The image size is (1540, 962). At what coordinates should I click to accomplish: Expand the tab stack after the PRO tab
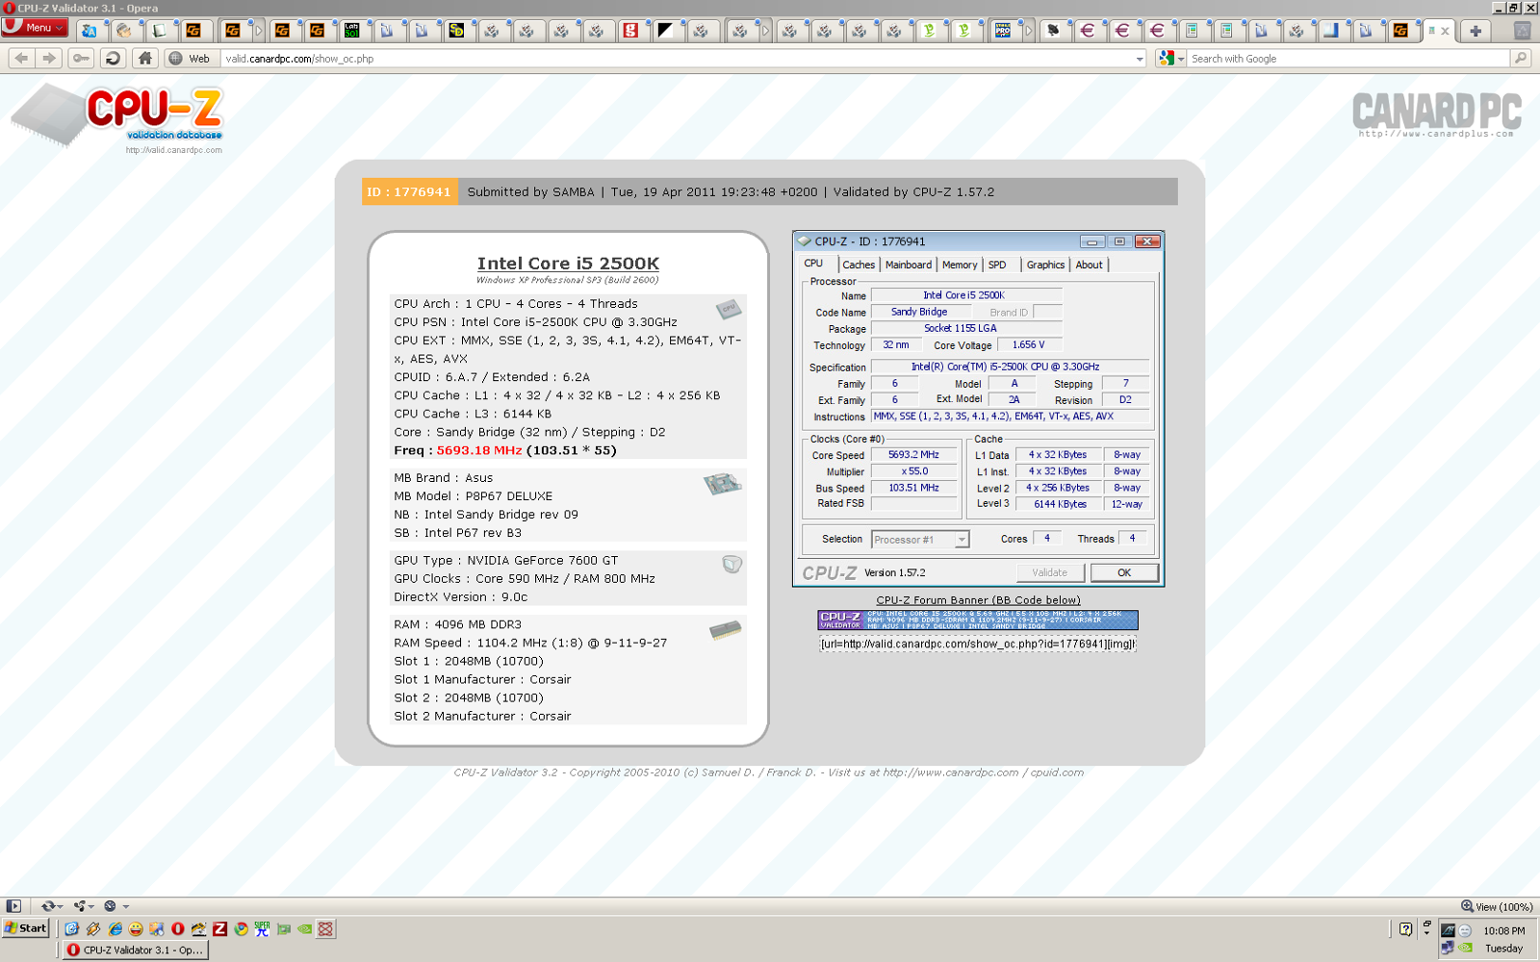[1028, 31]
